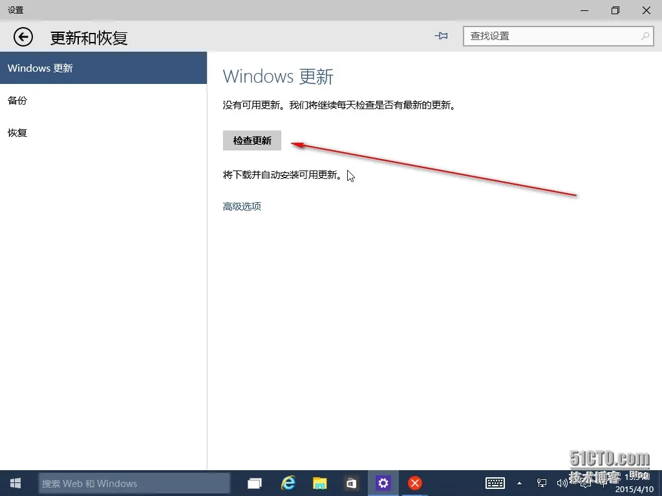
Task: Open the Store app from the taskbar
Action: tap(351, 483)
